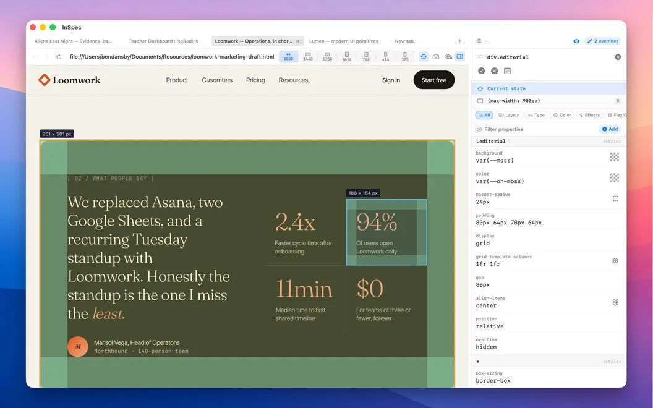Open the source view panel icon
Screen dimensions: 653x408
[x=507, y=71]
